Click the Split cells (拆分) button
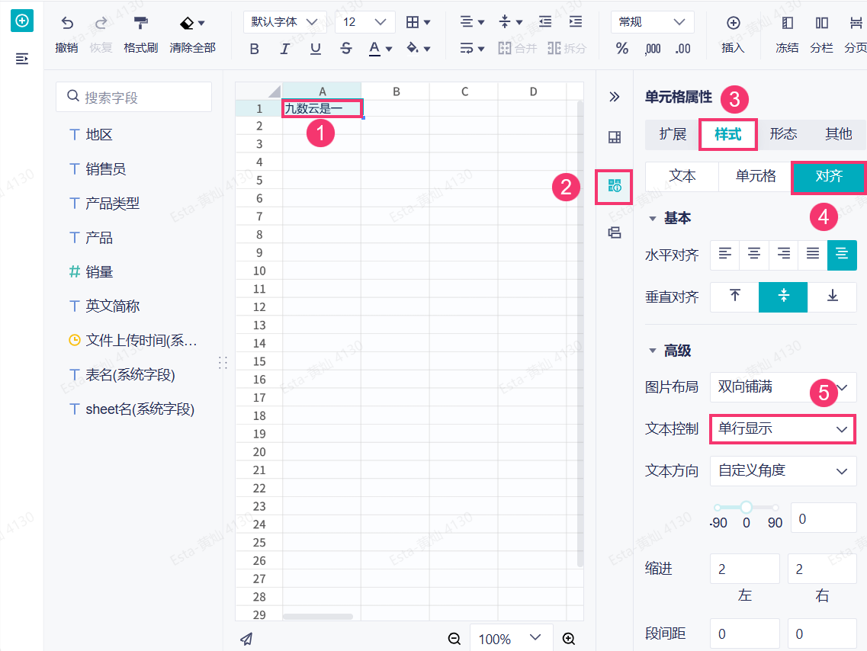 [x=567, y=49]
